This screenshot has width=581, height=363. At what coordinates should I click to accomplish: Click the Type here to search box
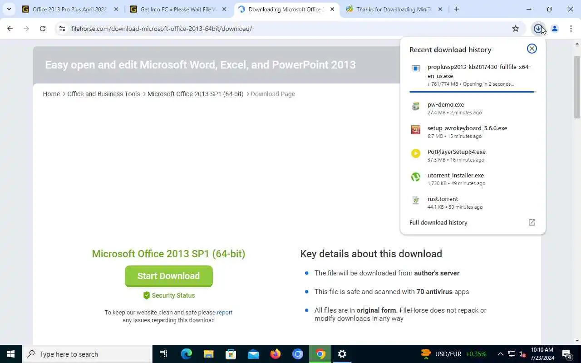coord(87,354)
